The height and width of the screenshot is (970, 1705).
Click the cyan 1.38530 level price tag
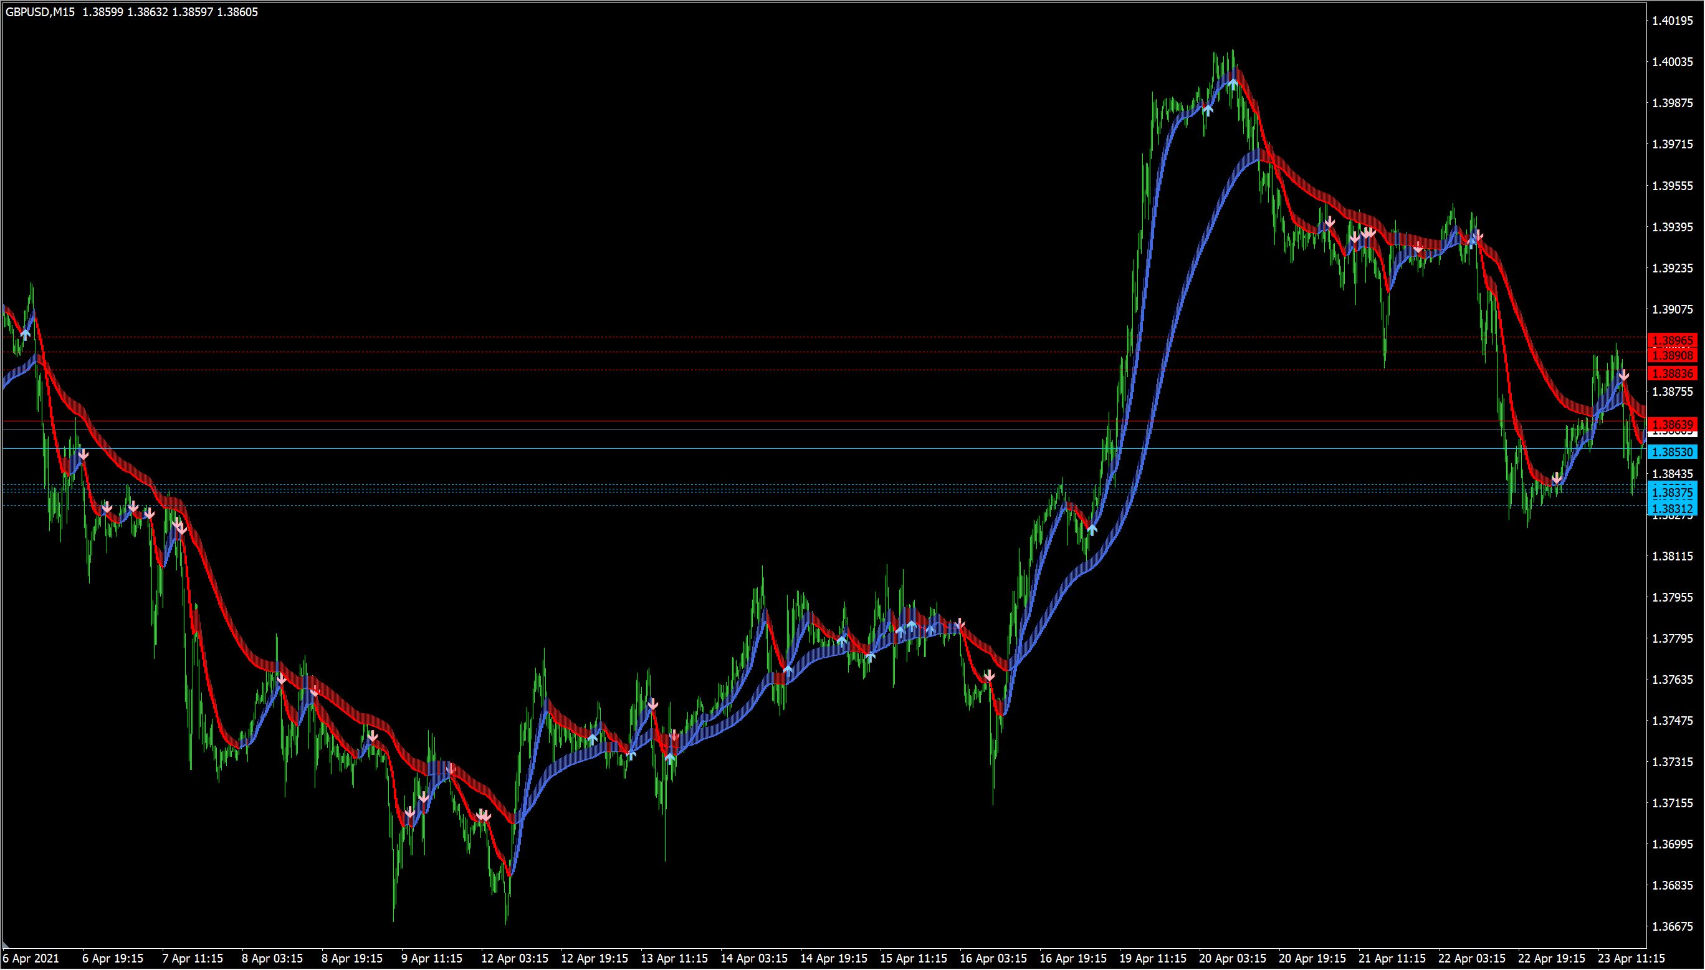pos(1673,452)
